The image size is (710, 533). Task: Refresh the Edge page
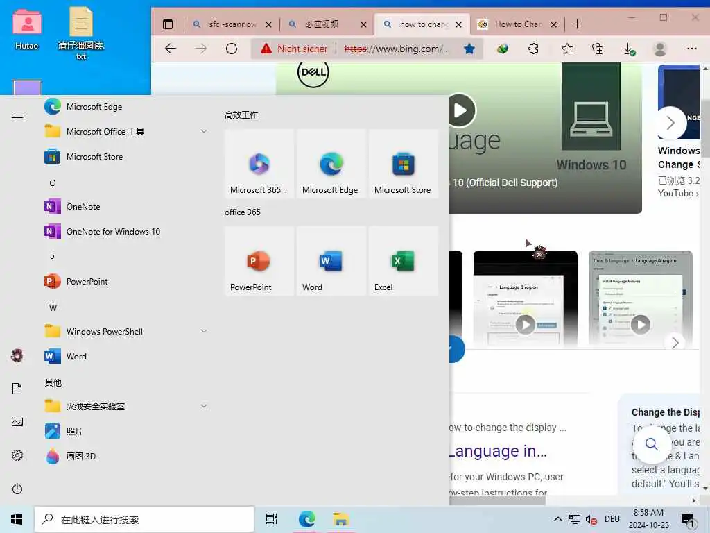point(232,49)
